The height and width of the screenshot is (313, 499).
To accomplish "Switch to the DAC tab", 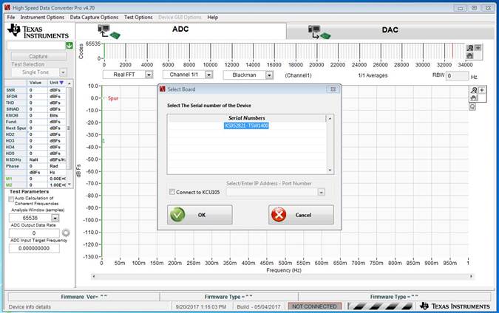I will pos(390,31).
